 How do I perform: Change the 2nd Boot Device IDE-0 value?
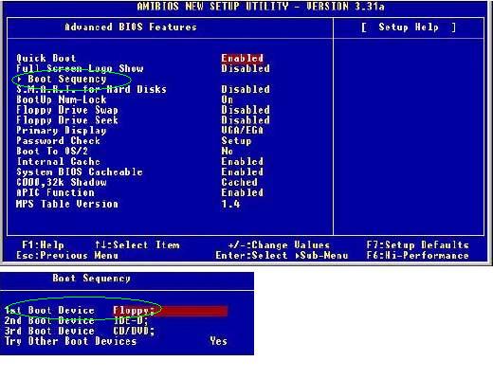click(131, 320)
